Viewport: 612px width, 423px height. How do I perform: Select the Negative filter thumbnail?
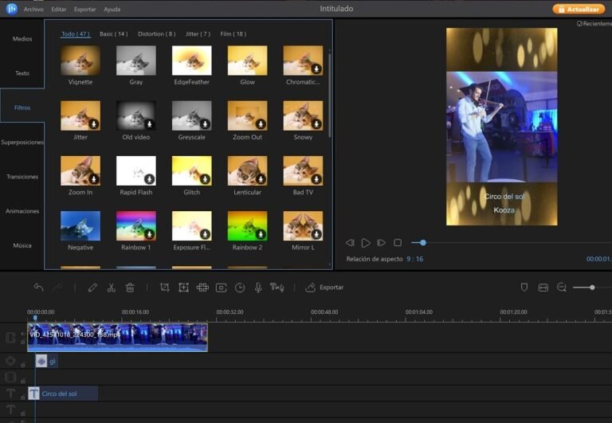80,226
